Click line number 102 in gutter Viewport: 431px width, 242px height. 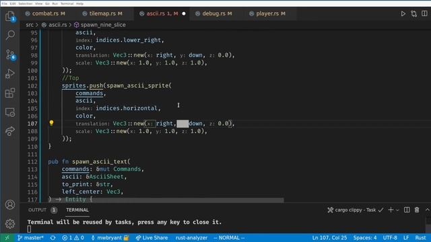tap(32, 85)
